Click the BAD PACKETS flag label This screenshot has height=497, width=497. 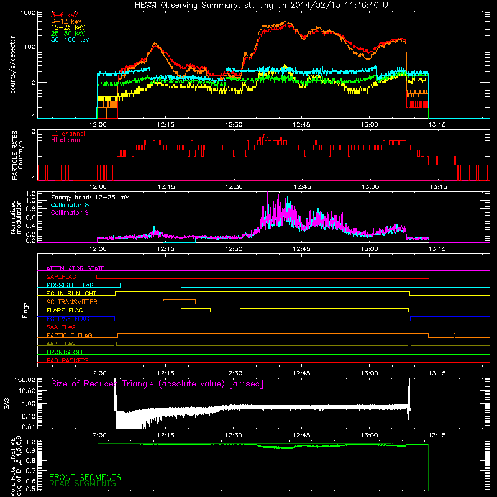pos(68,361)
